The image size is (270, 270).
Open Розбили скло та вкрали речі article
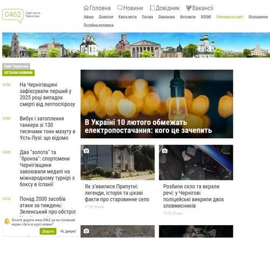click(193, 196)
